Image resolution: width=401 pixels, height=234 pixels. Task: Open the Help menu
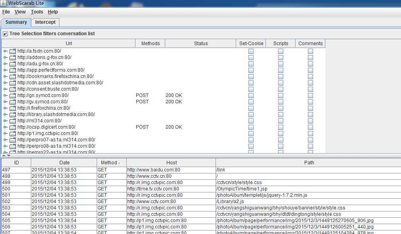point(53,12)
